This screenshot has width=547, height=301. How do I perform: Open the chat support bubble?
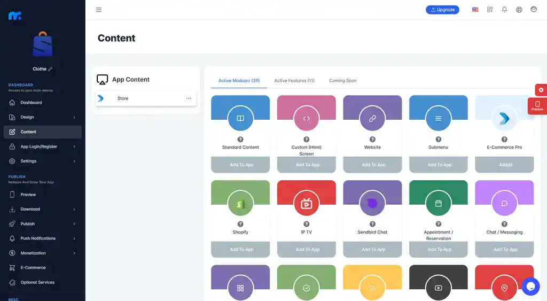coord(530,286)
